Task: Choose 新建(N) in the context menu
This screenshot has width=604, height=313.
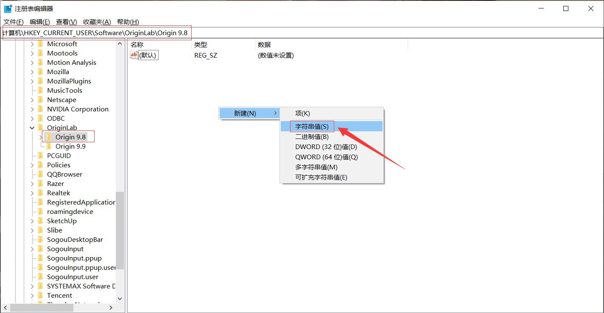Action: [x=249, y=114]
